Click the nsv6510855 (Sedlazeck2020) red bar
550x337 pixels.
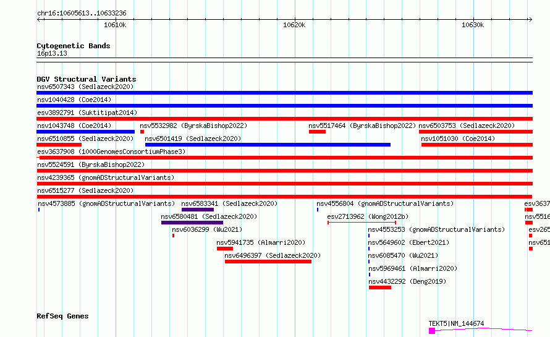[59, 145]
